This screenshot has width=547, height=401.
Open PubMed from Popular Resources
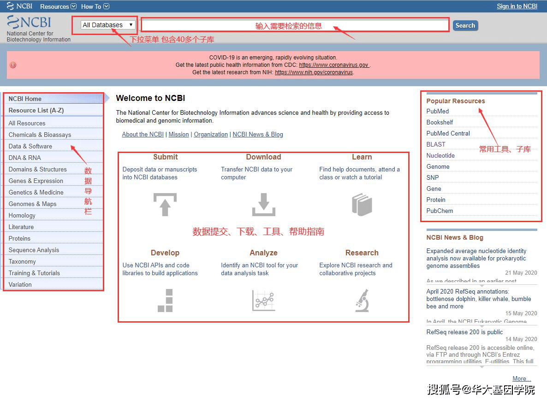[x=437, y=111]
